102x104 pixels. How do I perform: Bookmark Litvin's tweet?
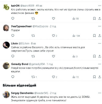[x=94, y=56]
